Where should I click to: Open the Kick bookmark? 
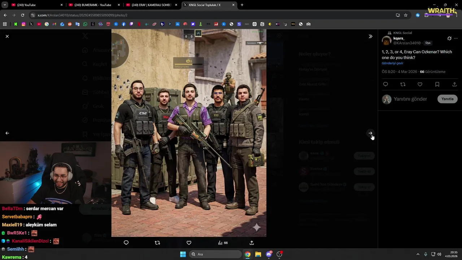click(x=16, y=24)
